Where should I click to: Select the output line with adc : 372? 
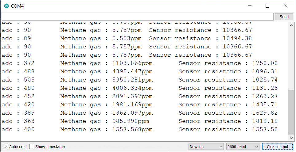pyautogui.click(x=140, y=63)
